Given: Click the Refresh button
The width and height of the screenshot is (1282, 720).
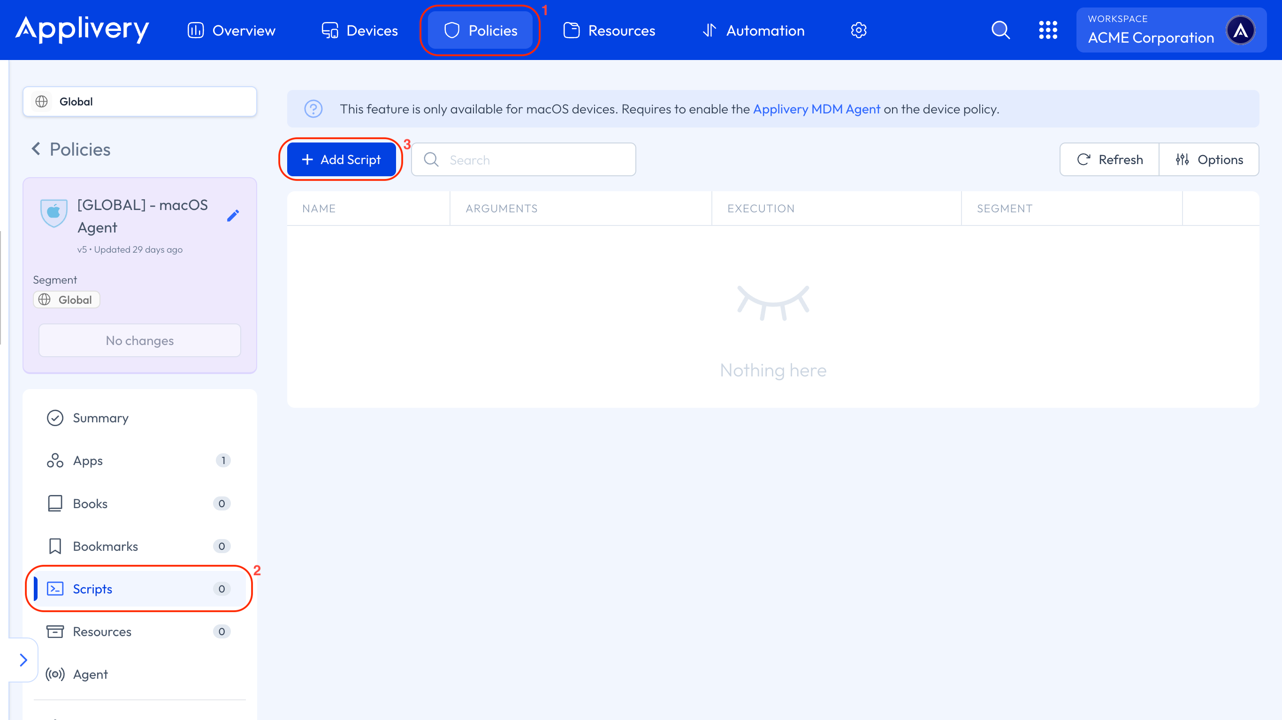Looking at the screenshot, I should pos(1109,160).
